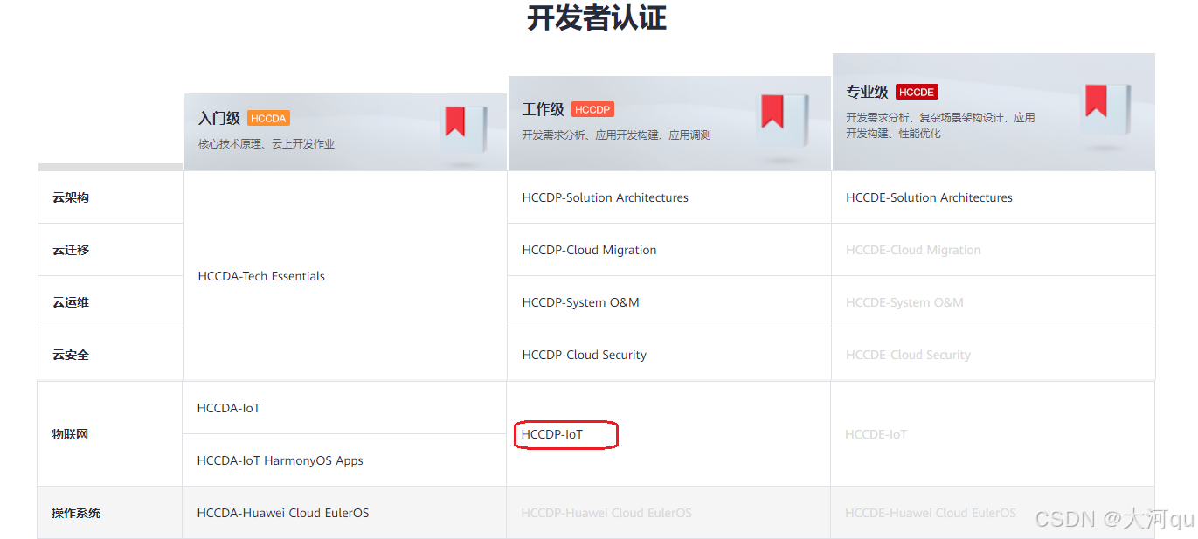Click the greyed HCCDP-Huawei Cloud EulerOS entry
The width and height of the screenshot is (1198, 539).
(x=606, y=513)
